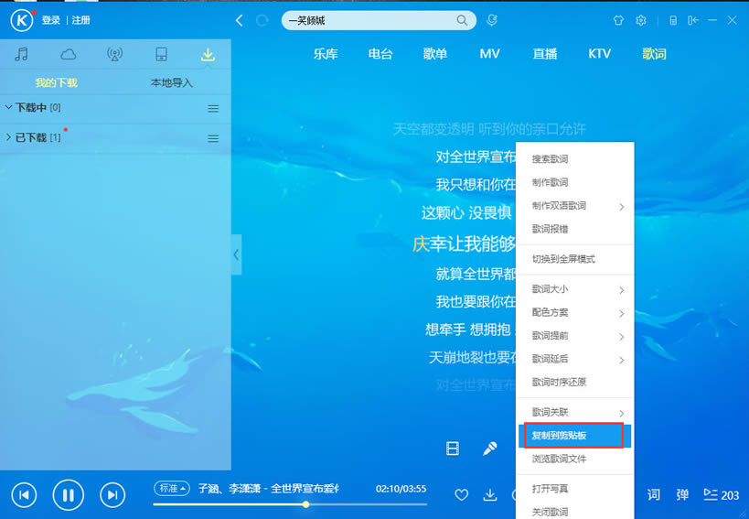Click the 登录 login link
Screen dimensions: 749x519
(x=50, y=20)
